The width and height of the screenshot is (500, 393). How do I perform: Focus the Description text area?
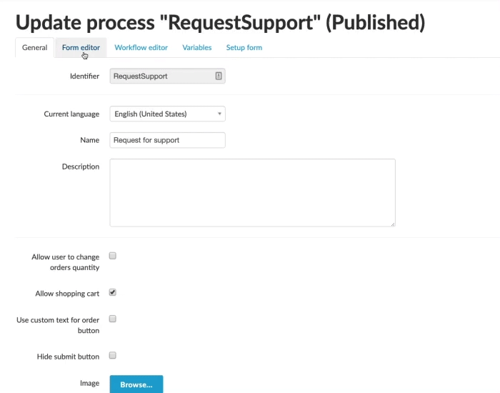(x=252, y=193)
